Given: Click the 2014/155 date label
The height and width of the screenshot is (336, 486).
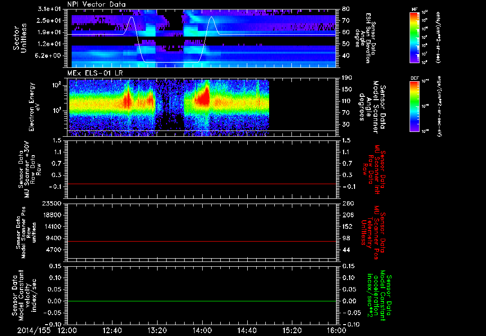Looking at the screenshot, I should coord(34,330).
